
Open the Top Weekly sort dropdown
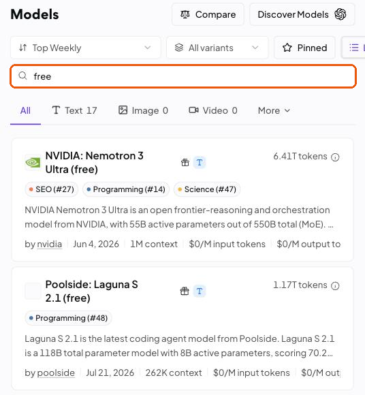pyautogui.click(x=85, y=48)
